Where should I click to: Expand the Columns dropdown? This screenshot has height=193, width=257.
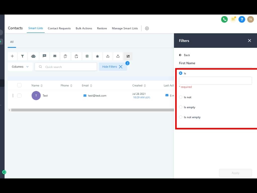coord(20,67)
